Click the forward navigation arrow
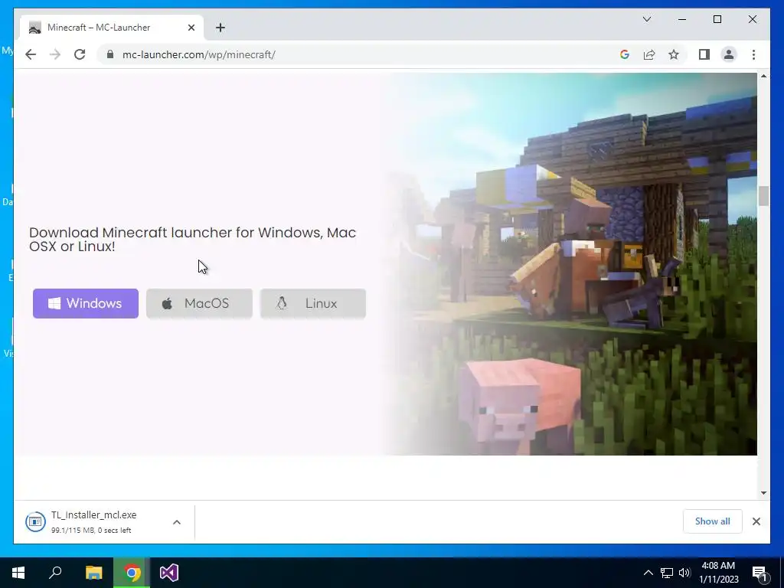Viewport: 784px width, 588px height. (55, 54)
